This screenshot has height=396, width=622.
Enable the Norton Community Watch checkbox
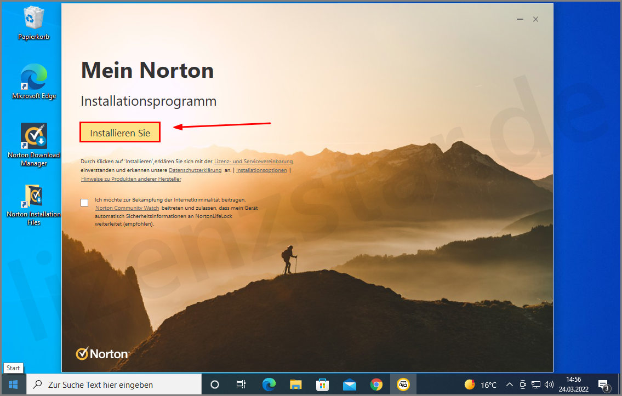point(85,202)
